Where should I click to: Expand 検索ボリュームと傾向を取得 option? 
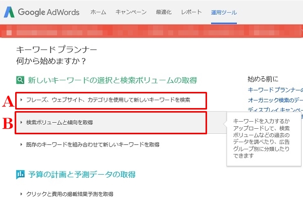[111, 122]
